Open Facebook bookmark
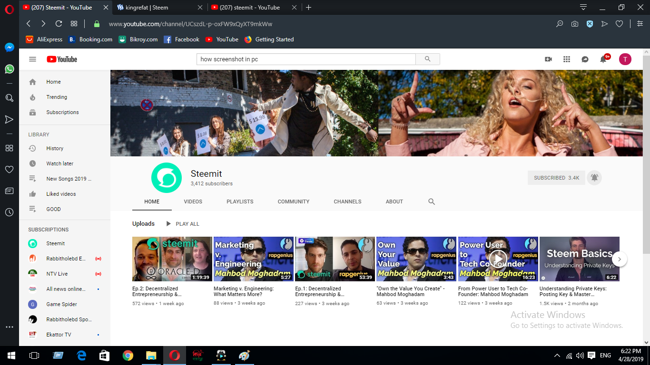The image size is (650, 365). click(181, 39)
